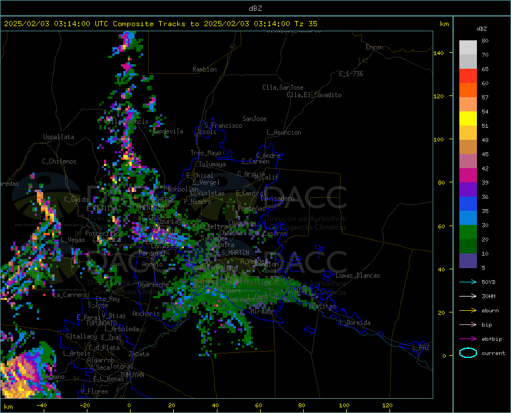This screenshot has width=511, height=413.
Task: Select the 60 dBZ orange color swatch
Action: [468, 90]
